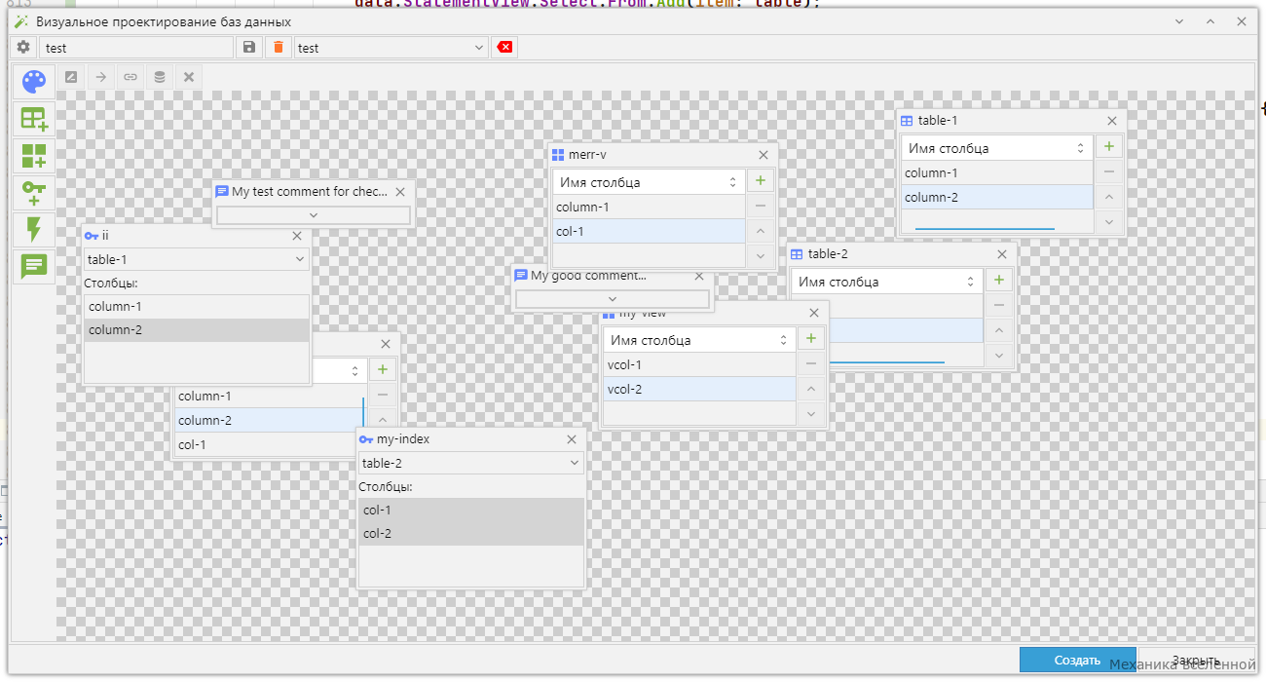Click the minus button in table-1 panel
1266x682 pixels.
pos(1109,172)
